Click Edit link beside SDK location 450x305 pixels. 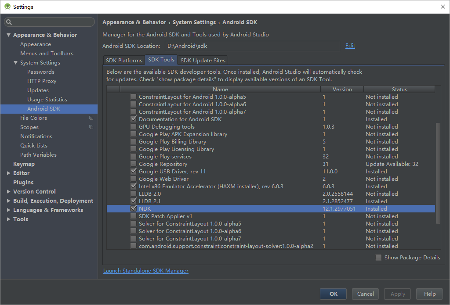coord(350,46)
